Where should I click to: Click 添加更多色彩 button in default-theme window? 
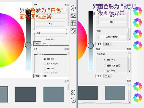112,37
